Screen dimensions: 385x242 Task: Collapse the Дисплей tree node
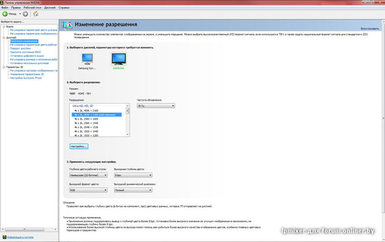click(4, 38)
